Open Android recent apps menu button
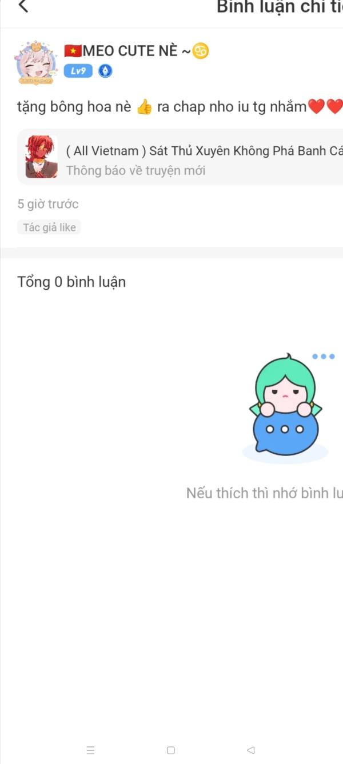The image size is (343, 764). coord(90,750)
